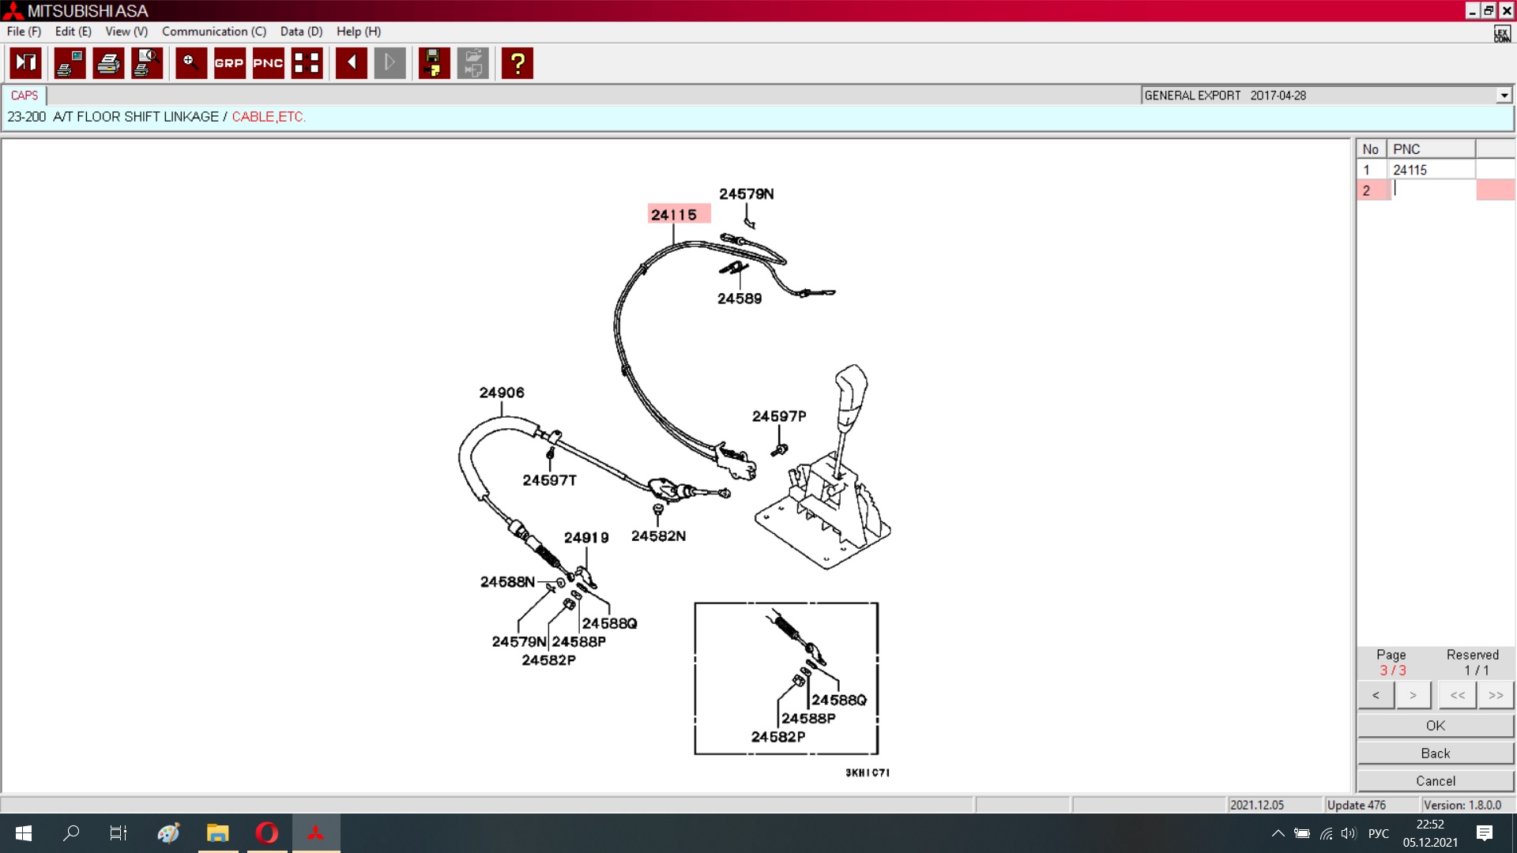The width and height of the screenshot is (1517, 853).
Task: Click the print icon in toolbar
Action: (x=108, y=63)
